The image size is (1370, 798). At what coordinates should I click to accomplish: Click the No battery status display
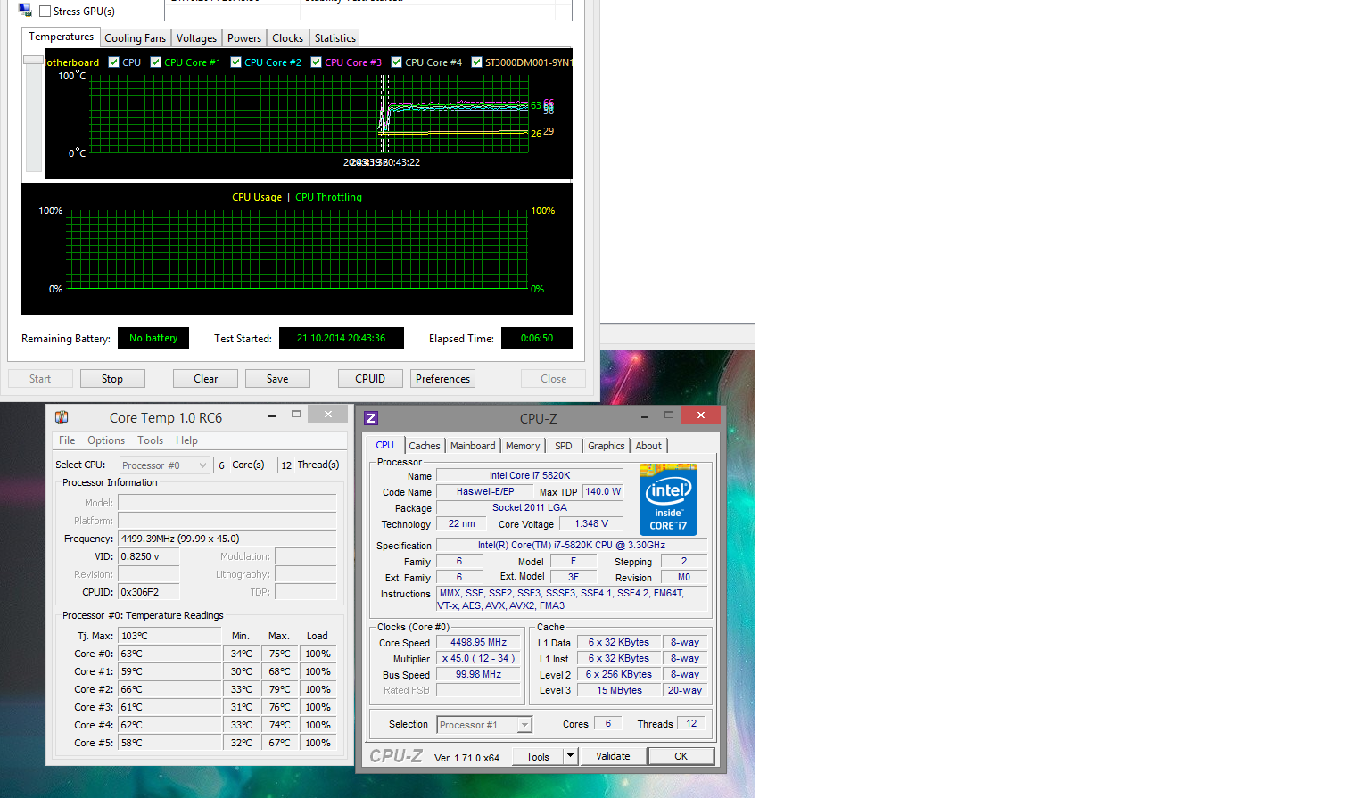[x=153, y=338]
